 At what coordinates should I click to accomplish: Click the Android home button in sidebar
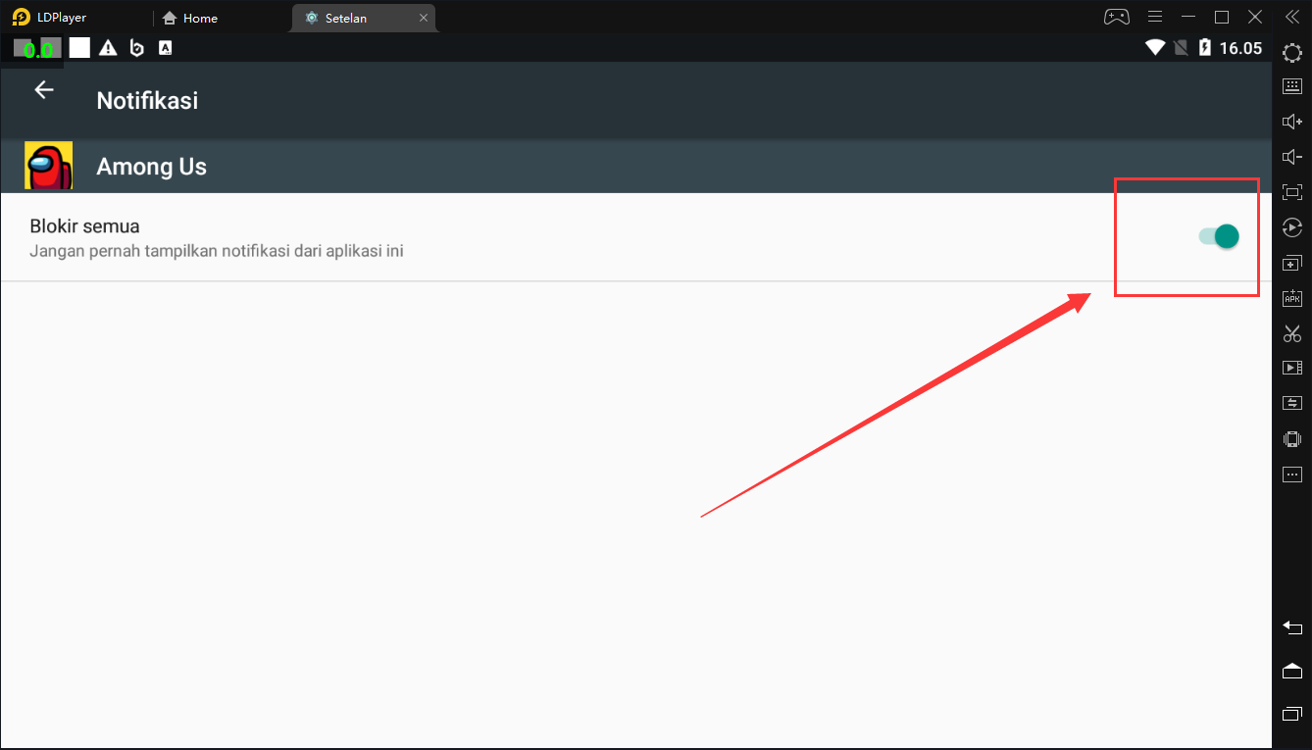click(1292, 671)
